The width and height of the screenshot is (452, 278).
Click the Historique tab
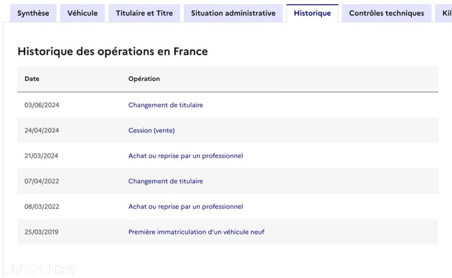click(312, 13)
